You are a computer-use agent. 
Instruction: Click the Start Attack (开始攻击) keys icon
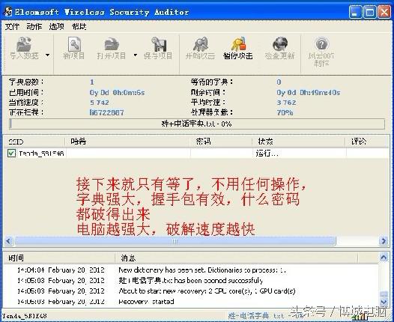pos(200,44)
